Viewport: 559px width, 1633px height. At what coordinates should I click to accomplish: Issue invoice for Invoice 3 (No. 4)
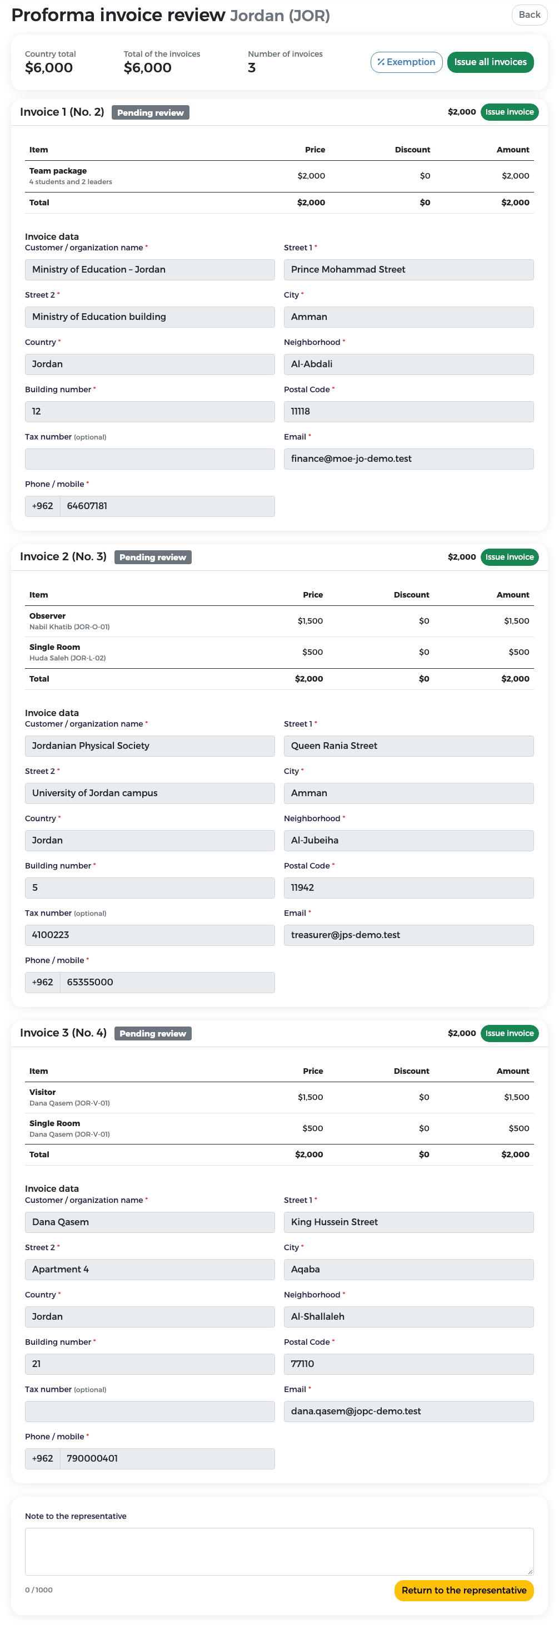[509, 1033]
